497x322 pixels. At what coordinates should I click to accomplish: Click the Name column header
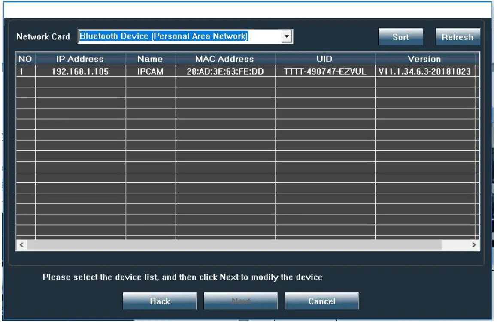[x=150, y=59]
